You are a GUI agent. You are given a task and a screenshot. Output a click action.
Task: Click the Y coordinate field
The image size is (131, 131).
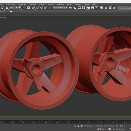(100, 126)
